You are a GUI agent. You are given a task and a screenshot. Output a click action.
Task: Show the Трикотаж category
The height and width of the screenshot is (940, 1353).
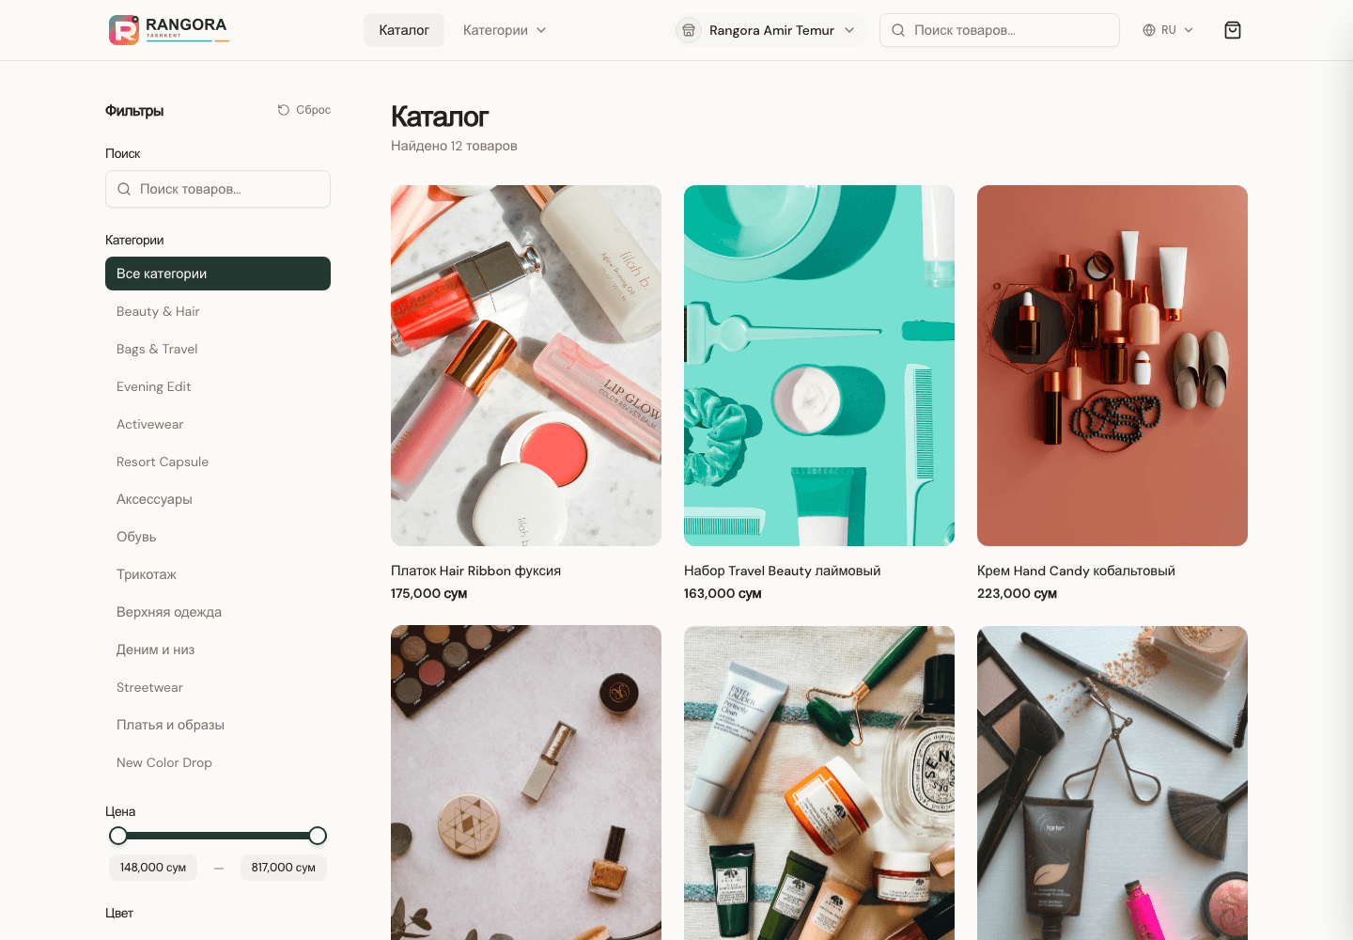[x=218, y=574]
